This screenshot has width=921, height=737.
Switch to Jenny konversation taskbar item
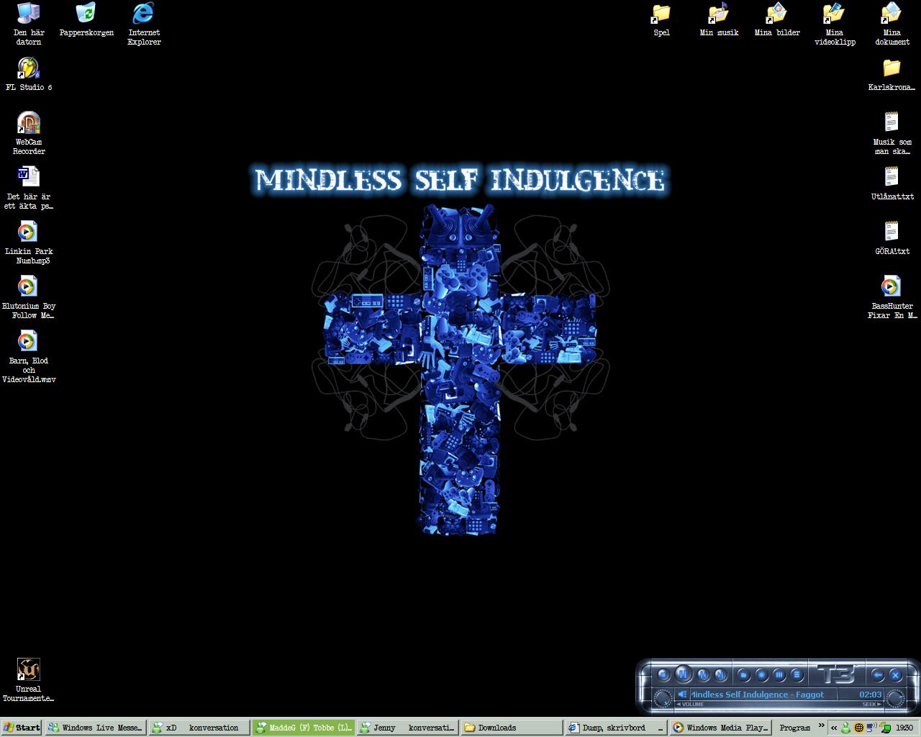pyautogui.click(x=407, y=728)
